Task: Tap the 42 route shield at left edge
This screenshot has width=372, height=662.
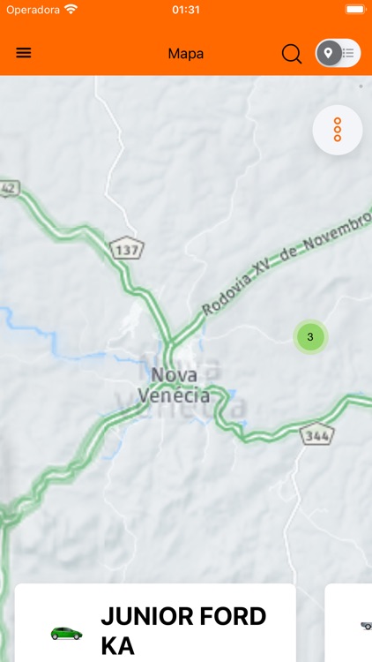Action: [x=10, y=189]
